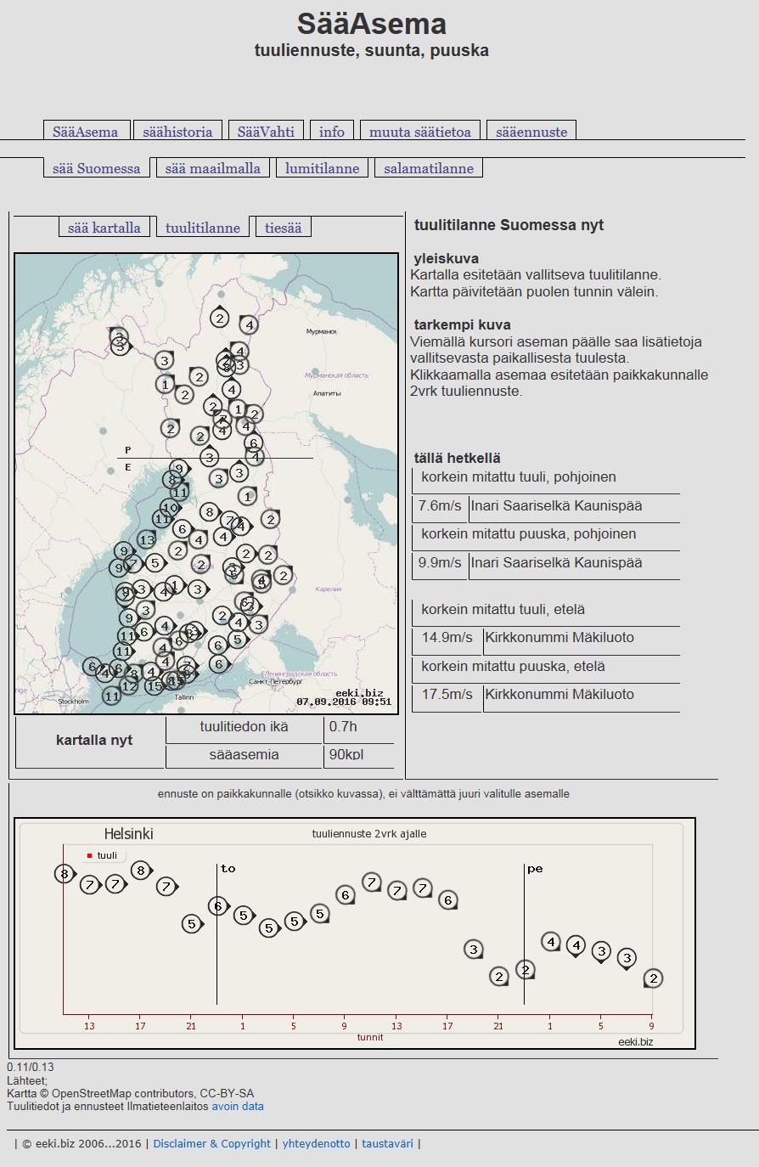Click the wind marker 10 on the map
The height and width of the screenshot is (1167, 759).
coord(170,508)
